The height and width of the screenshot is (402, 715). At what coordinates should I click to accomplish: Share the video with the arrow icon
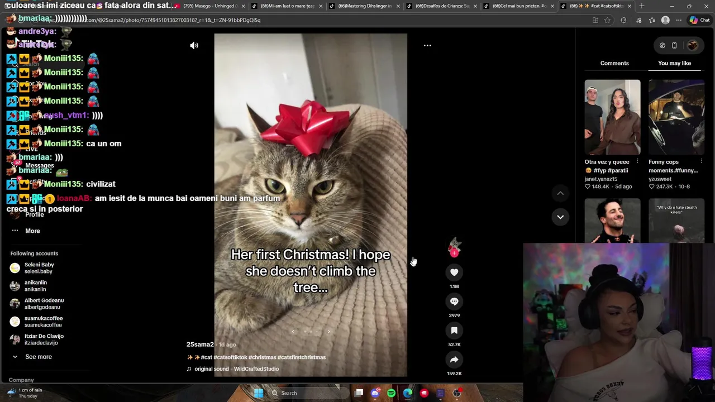[454, 360]
